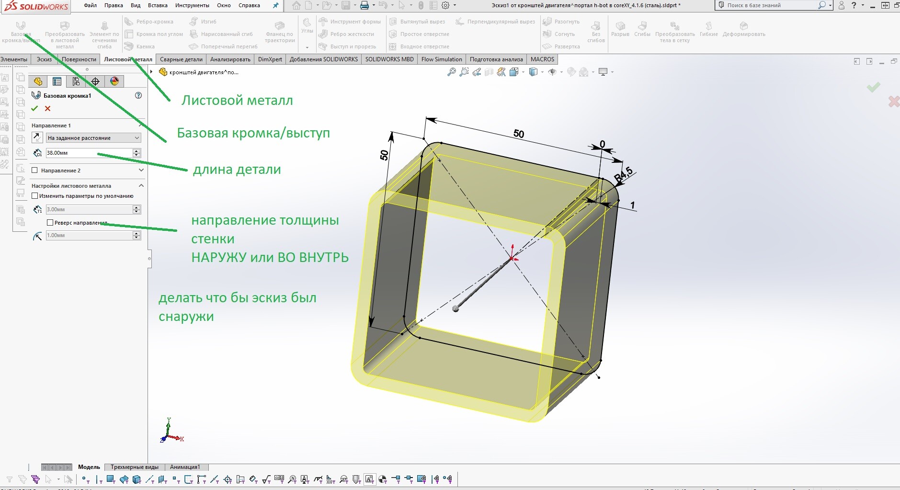Confirm Base Flange with green checkmark
Screen dimensions: 900x490
(x=34, y=109)
